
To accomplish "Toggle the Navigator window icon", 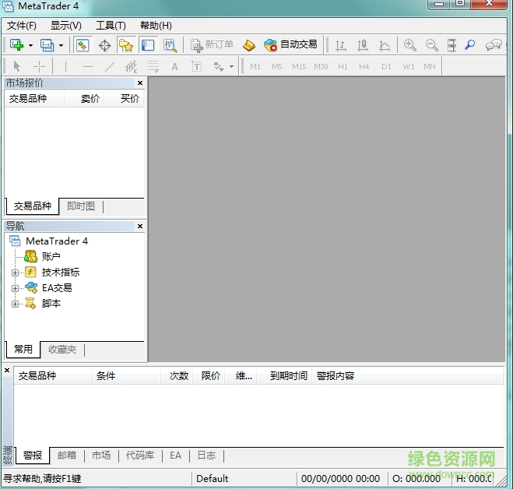I will [126, 45].
